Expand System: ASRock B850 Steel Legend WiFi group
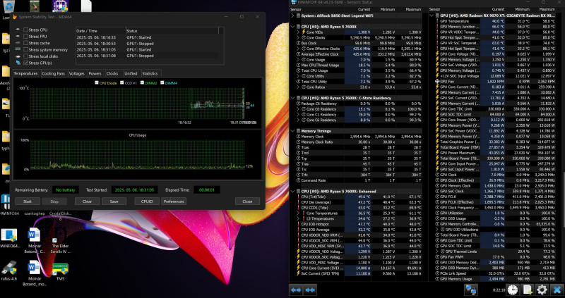This screenshot has width=565, height=298. point(292,15)
